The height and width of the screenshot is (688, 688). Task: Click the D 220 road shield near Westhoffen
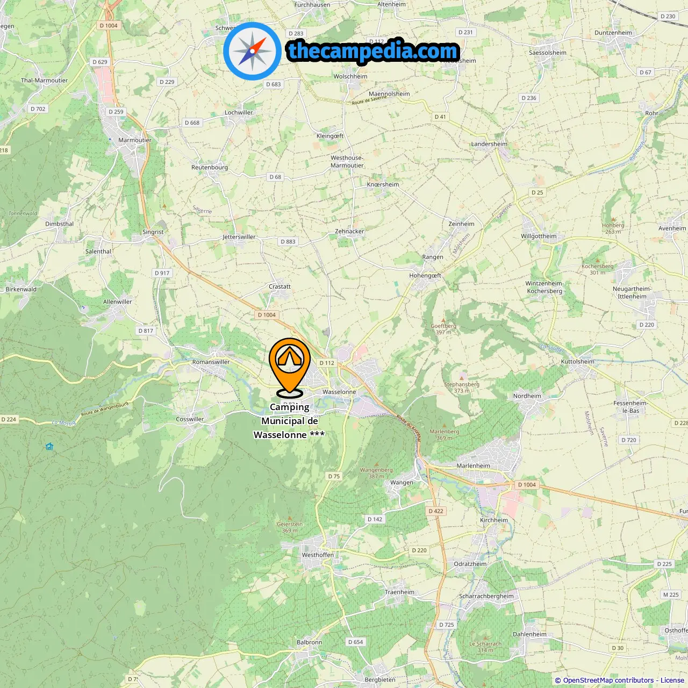tap(419, 550)
